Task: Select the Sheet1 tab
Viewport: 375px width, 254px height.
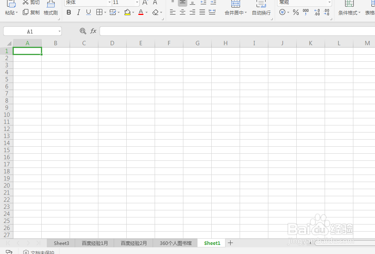Action: (212, 243)
